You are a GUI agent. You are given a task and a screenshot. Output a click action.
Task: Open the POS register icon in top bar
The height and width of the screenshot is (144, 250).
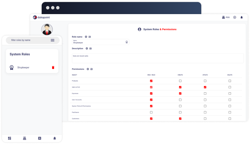(223, 17)
